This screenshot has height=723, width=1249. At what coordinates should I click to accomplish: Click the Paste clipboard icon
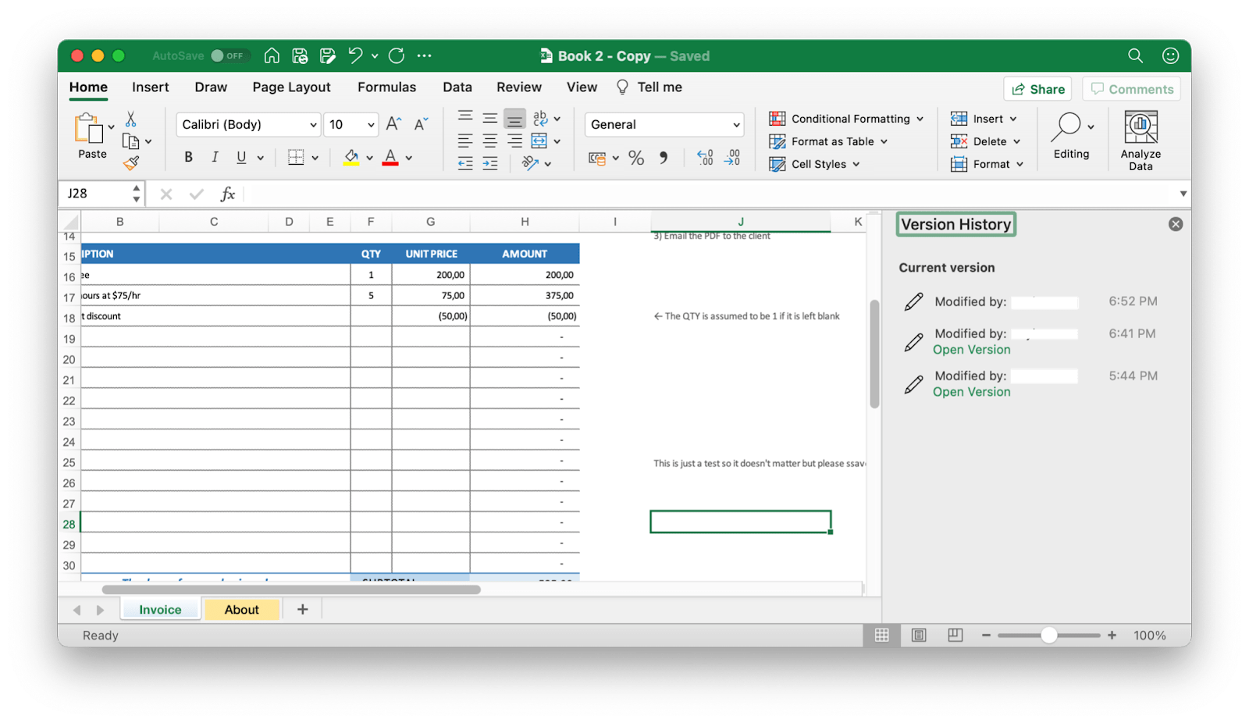tap(88, 128)
